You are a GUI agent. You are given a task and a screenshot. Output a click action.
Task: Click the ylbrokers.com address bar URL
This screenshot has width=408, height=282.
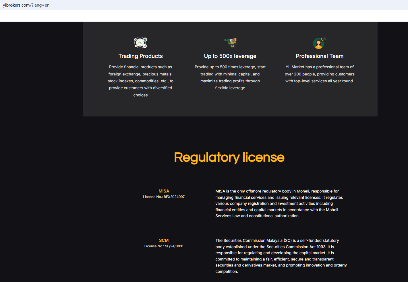[x=26, y=5]
